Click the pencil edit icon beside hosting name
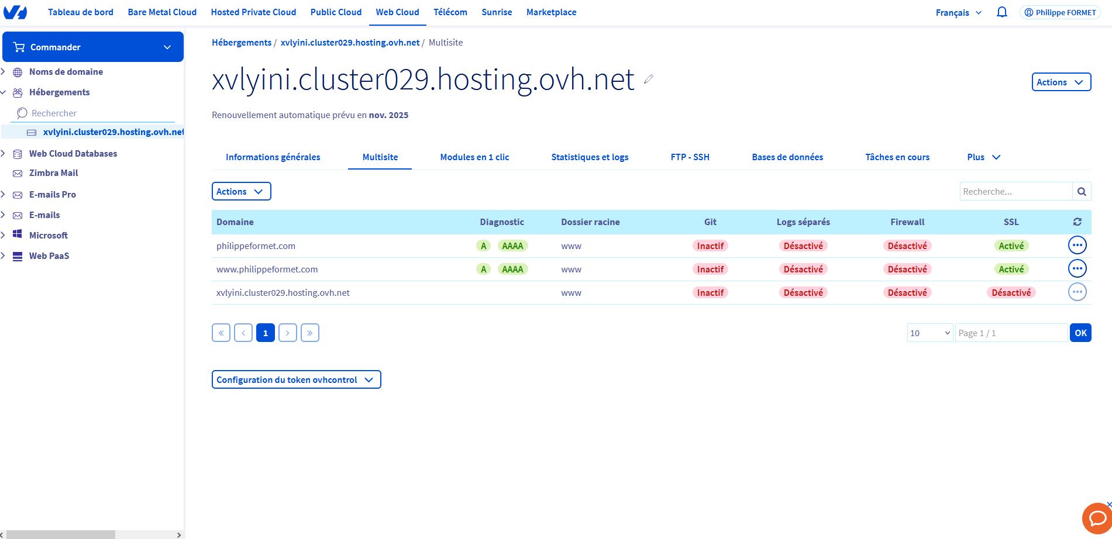Viewport: 1112px width, 539px height. (648, 80)
